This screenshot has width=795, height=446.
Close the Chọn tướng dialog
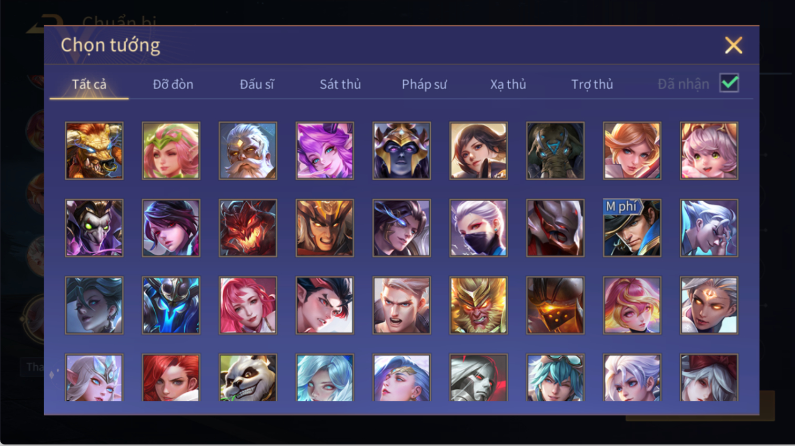point(733,45)
